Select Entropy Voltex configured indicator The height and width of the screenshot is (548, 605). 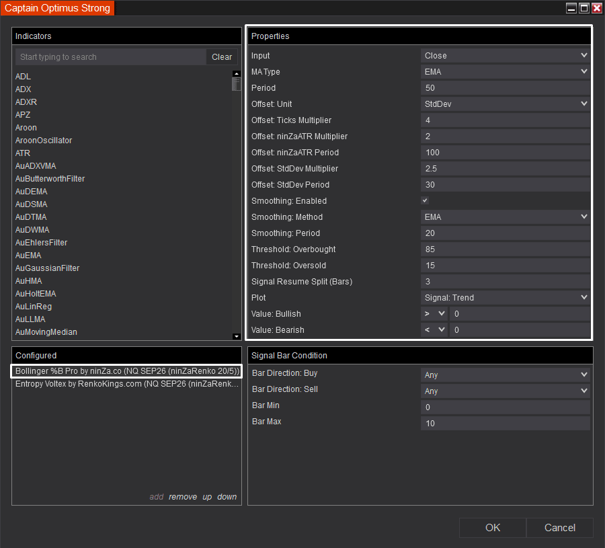click(126, 384)
